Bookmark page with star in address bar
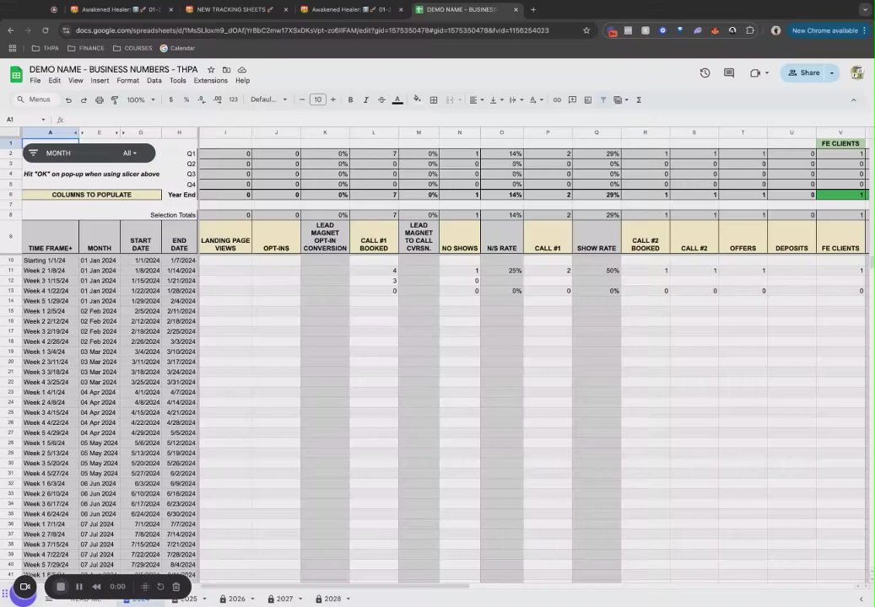875x607 pixels. click(586, 30)
